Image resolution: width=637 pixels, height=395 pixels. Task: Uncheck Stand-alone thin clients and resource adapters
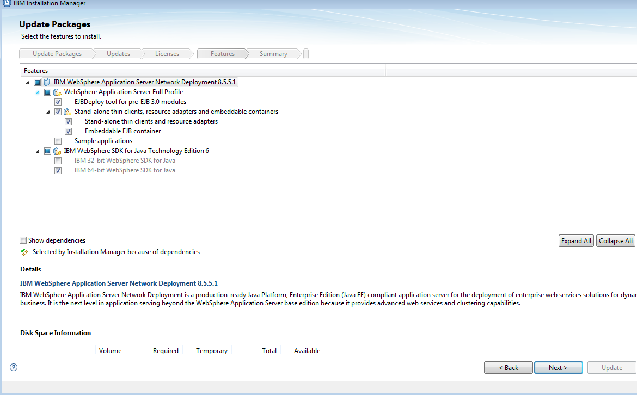click(x=68, y=121)
